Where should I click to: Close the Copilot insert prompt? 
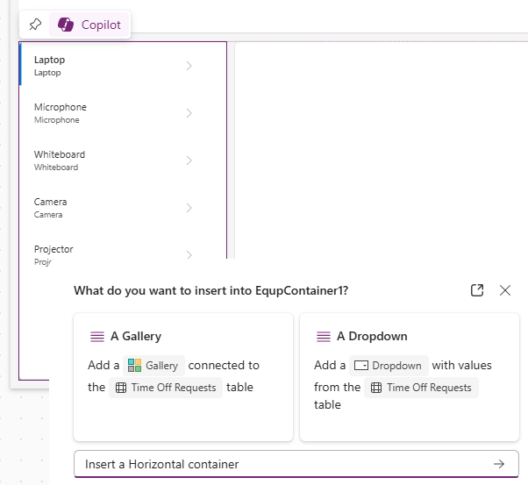(505, 290)
